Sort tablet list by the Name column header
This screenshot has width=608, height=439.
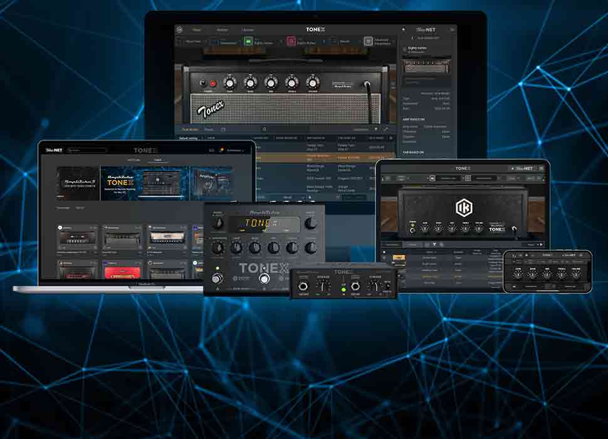point(430,251)
